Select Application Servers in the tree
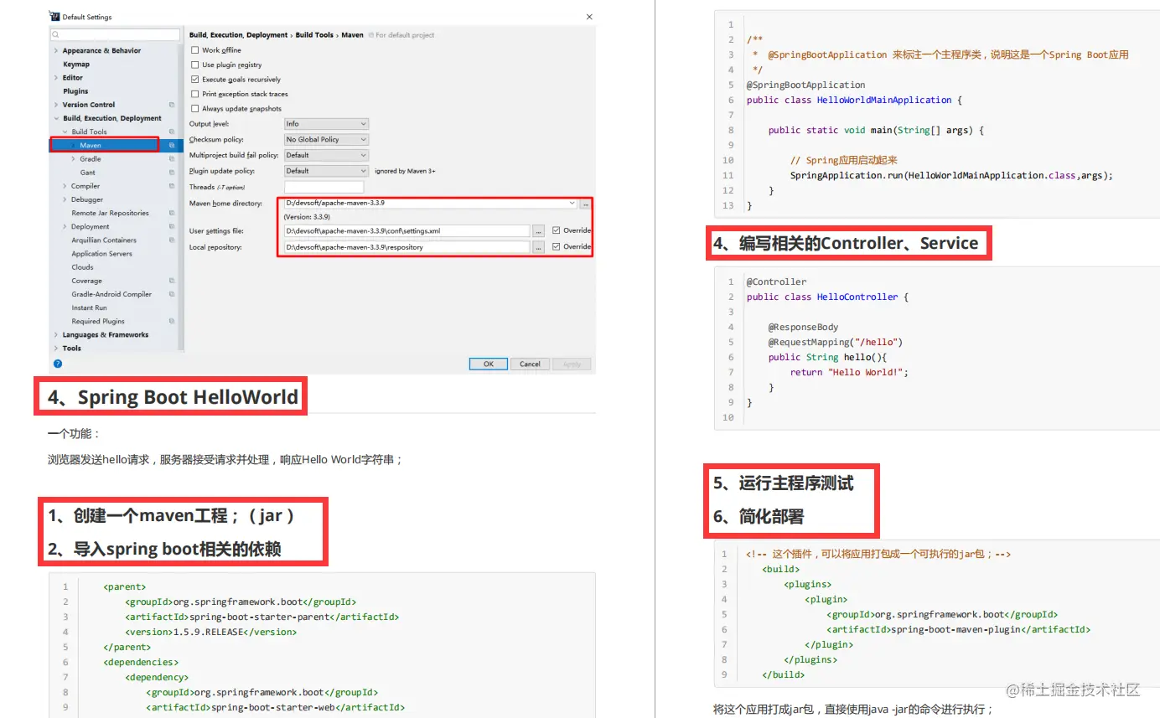The height and width of the screenshot is (718, 1160). [101, 254]
